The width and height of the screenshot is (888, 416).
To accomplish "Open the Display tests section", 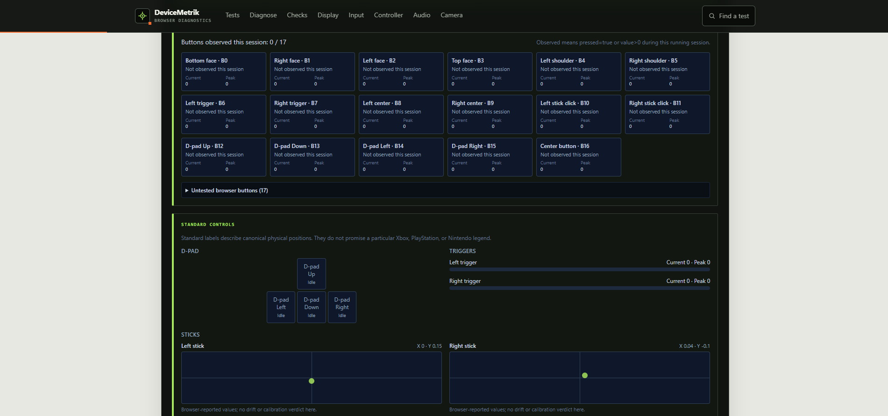I will point(328,15).
